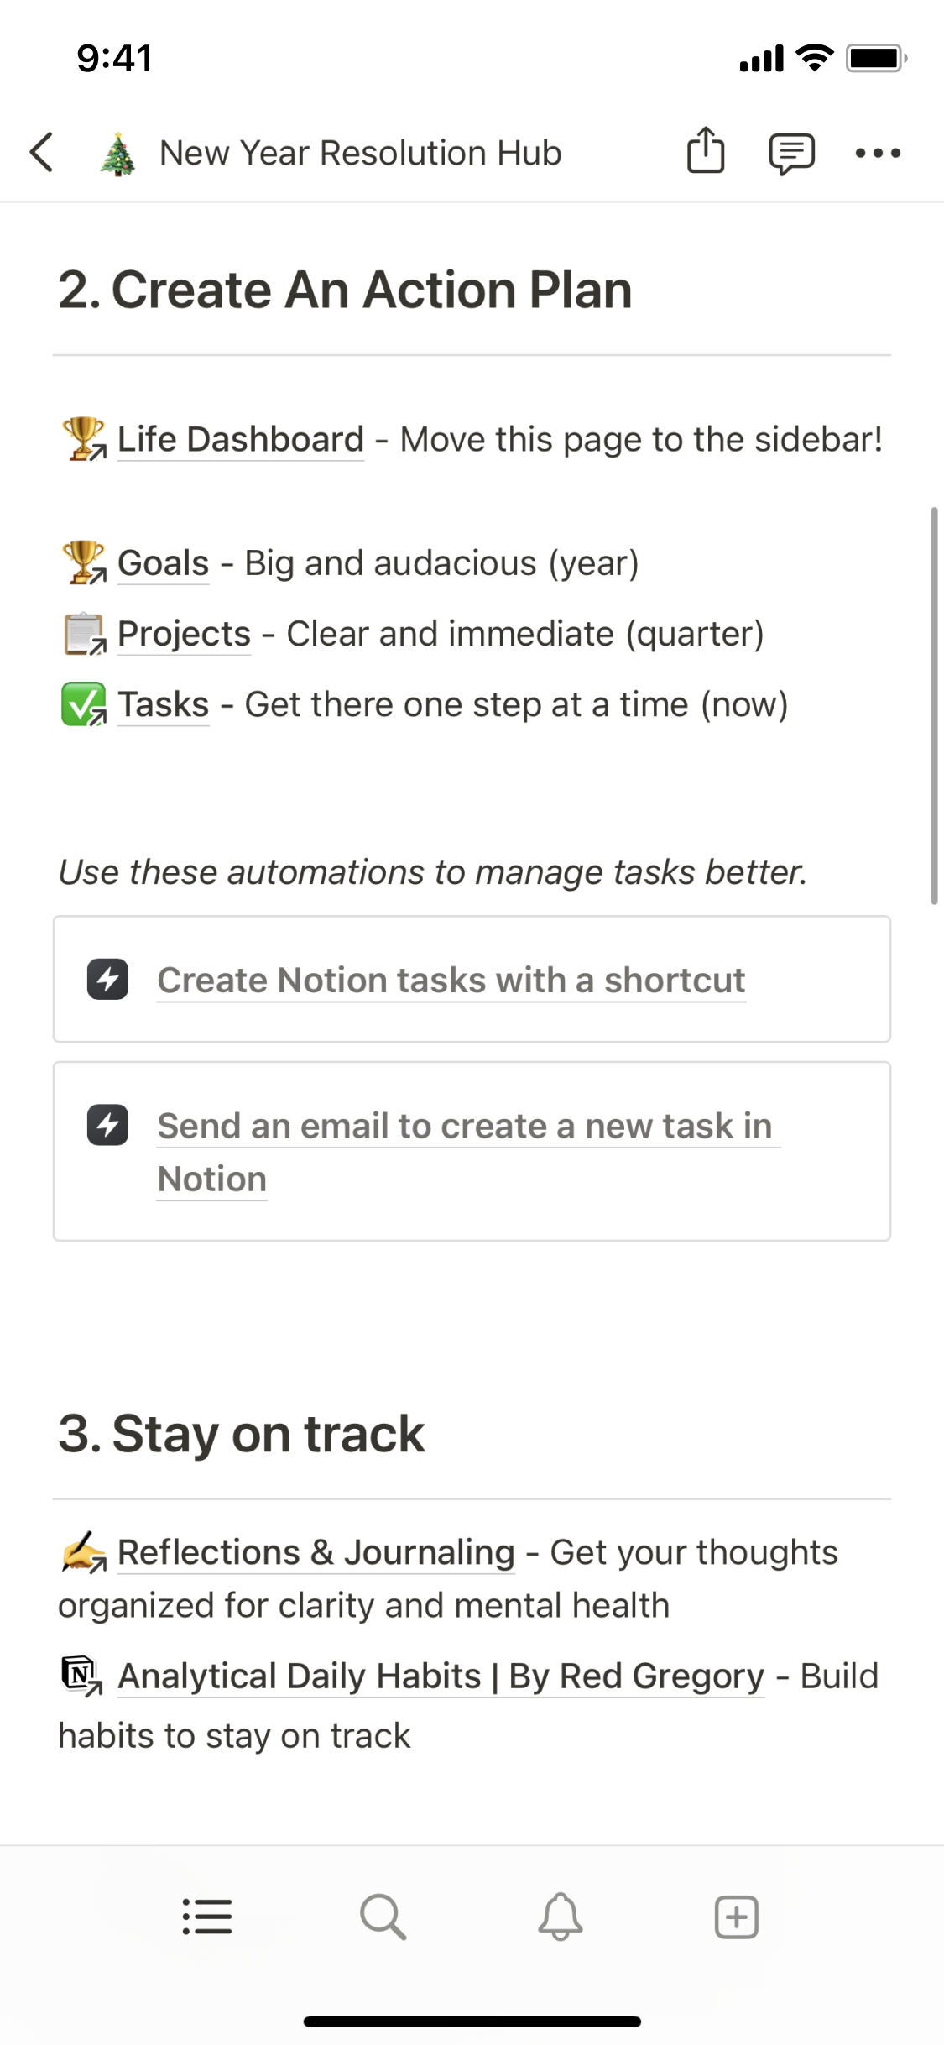Screen dimensions: 944x2045
Task: Open Reflections & Journaling page link
Action: click(x=316, y=1551)
